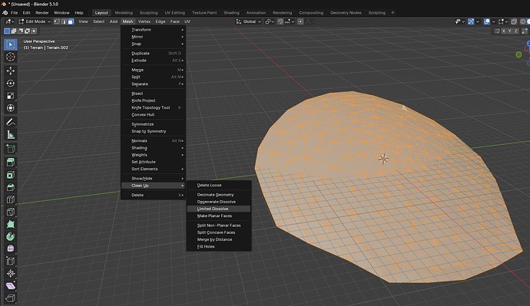The width and height of the screenshot is (530, 306).
Task: Open the pivot point dropdown
Action: point(270,21)
